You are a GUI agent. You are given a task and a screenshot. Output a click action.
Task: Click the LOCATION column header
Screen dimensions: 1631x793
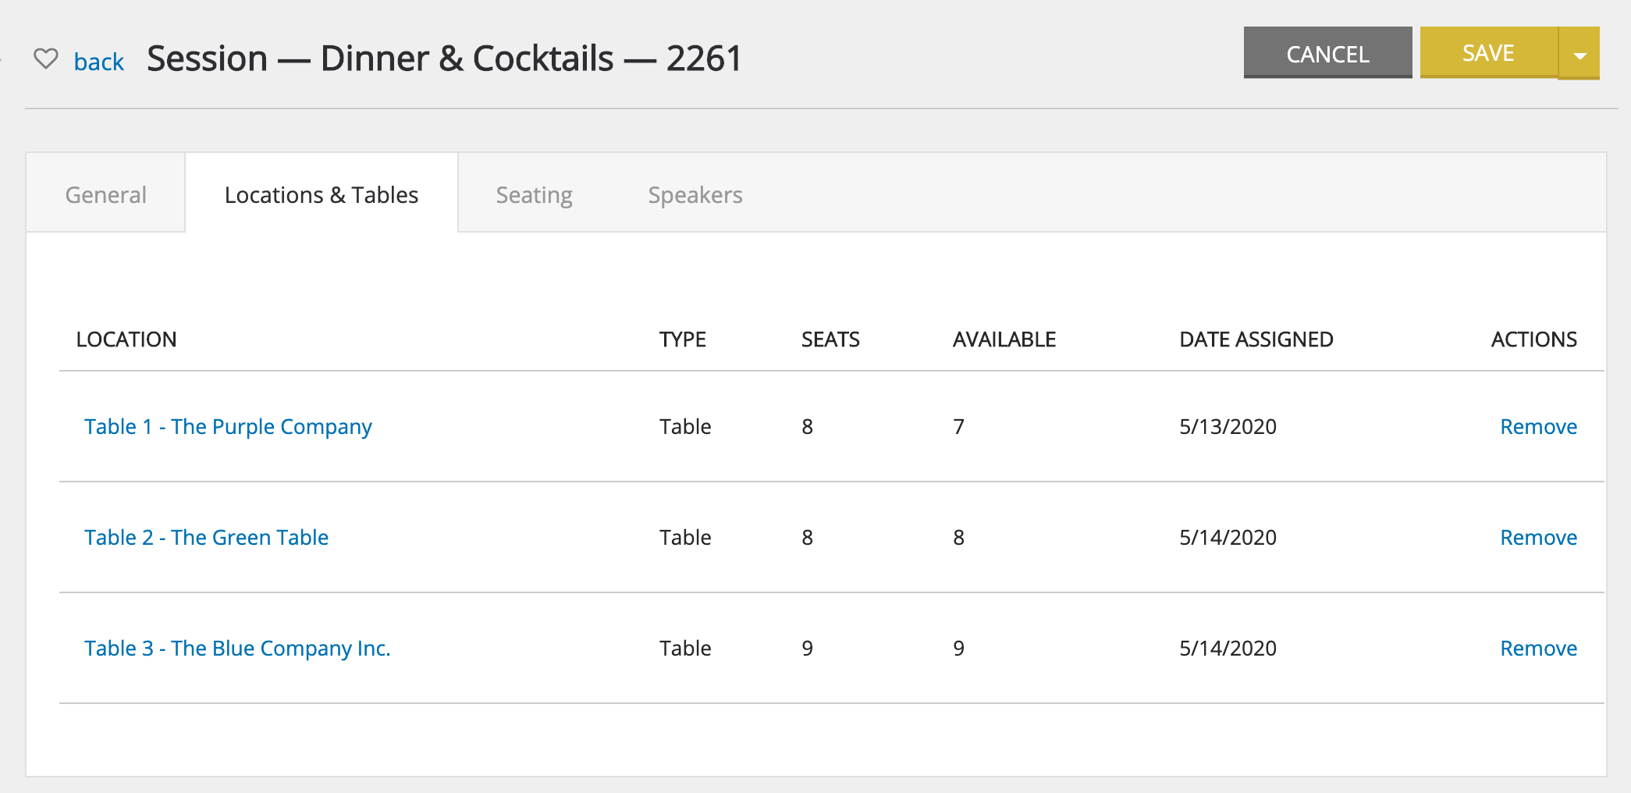coord(126,340)
